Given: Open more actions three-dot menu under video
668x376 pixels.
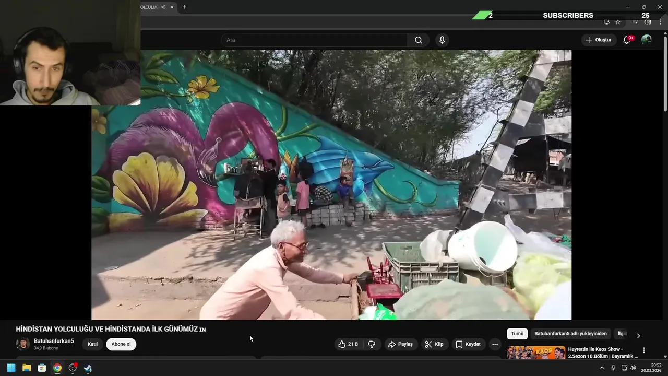Looking at the screenshot, I should 495,344.
